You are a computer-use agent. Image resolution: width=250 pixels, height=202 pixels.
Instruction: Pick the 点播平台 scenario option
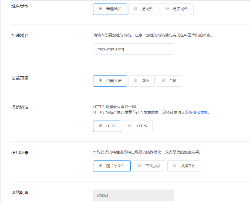pos(184,166)
